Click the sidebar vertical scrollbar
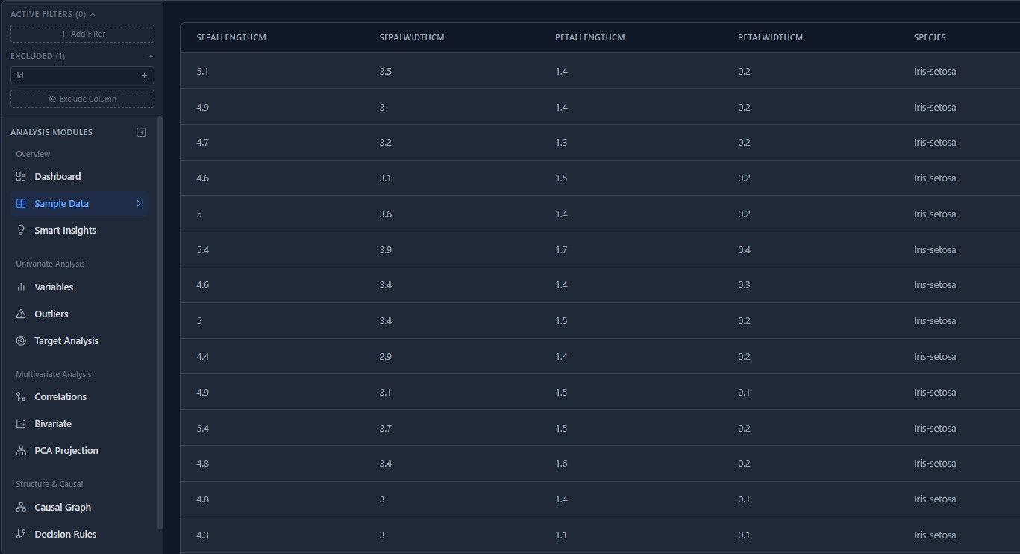Image resolution: width=1020 pixels, height=554 pixels. pos(160,321)
